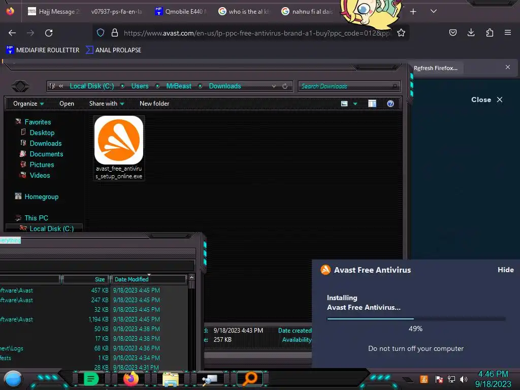Screen dimensions: 520x390
Task: Refresh the Explorer address bar location
Action: click(x=285, y=86)
